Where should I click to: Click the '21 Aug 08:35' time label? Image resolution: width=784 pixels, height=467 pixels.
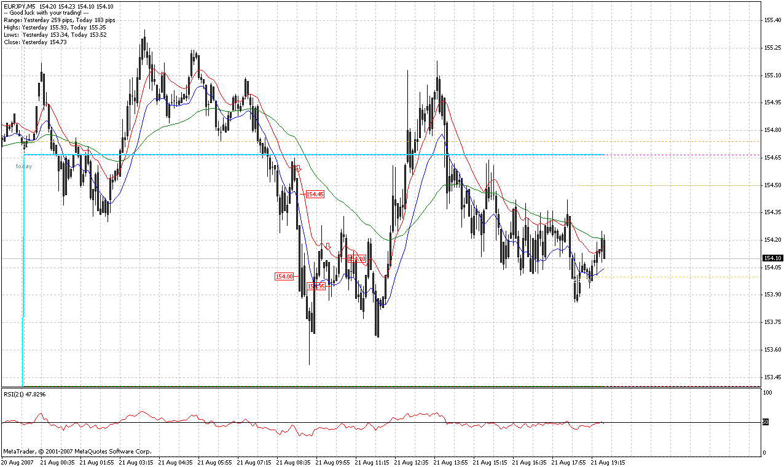294,461
